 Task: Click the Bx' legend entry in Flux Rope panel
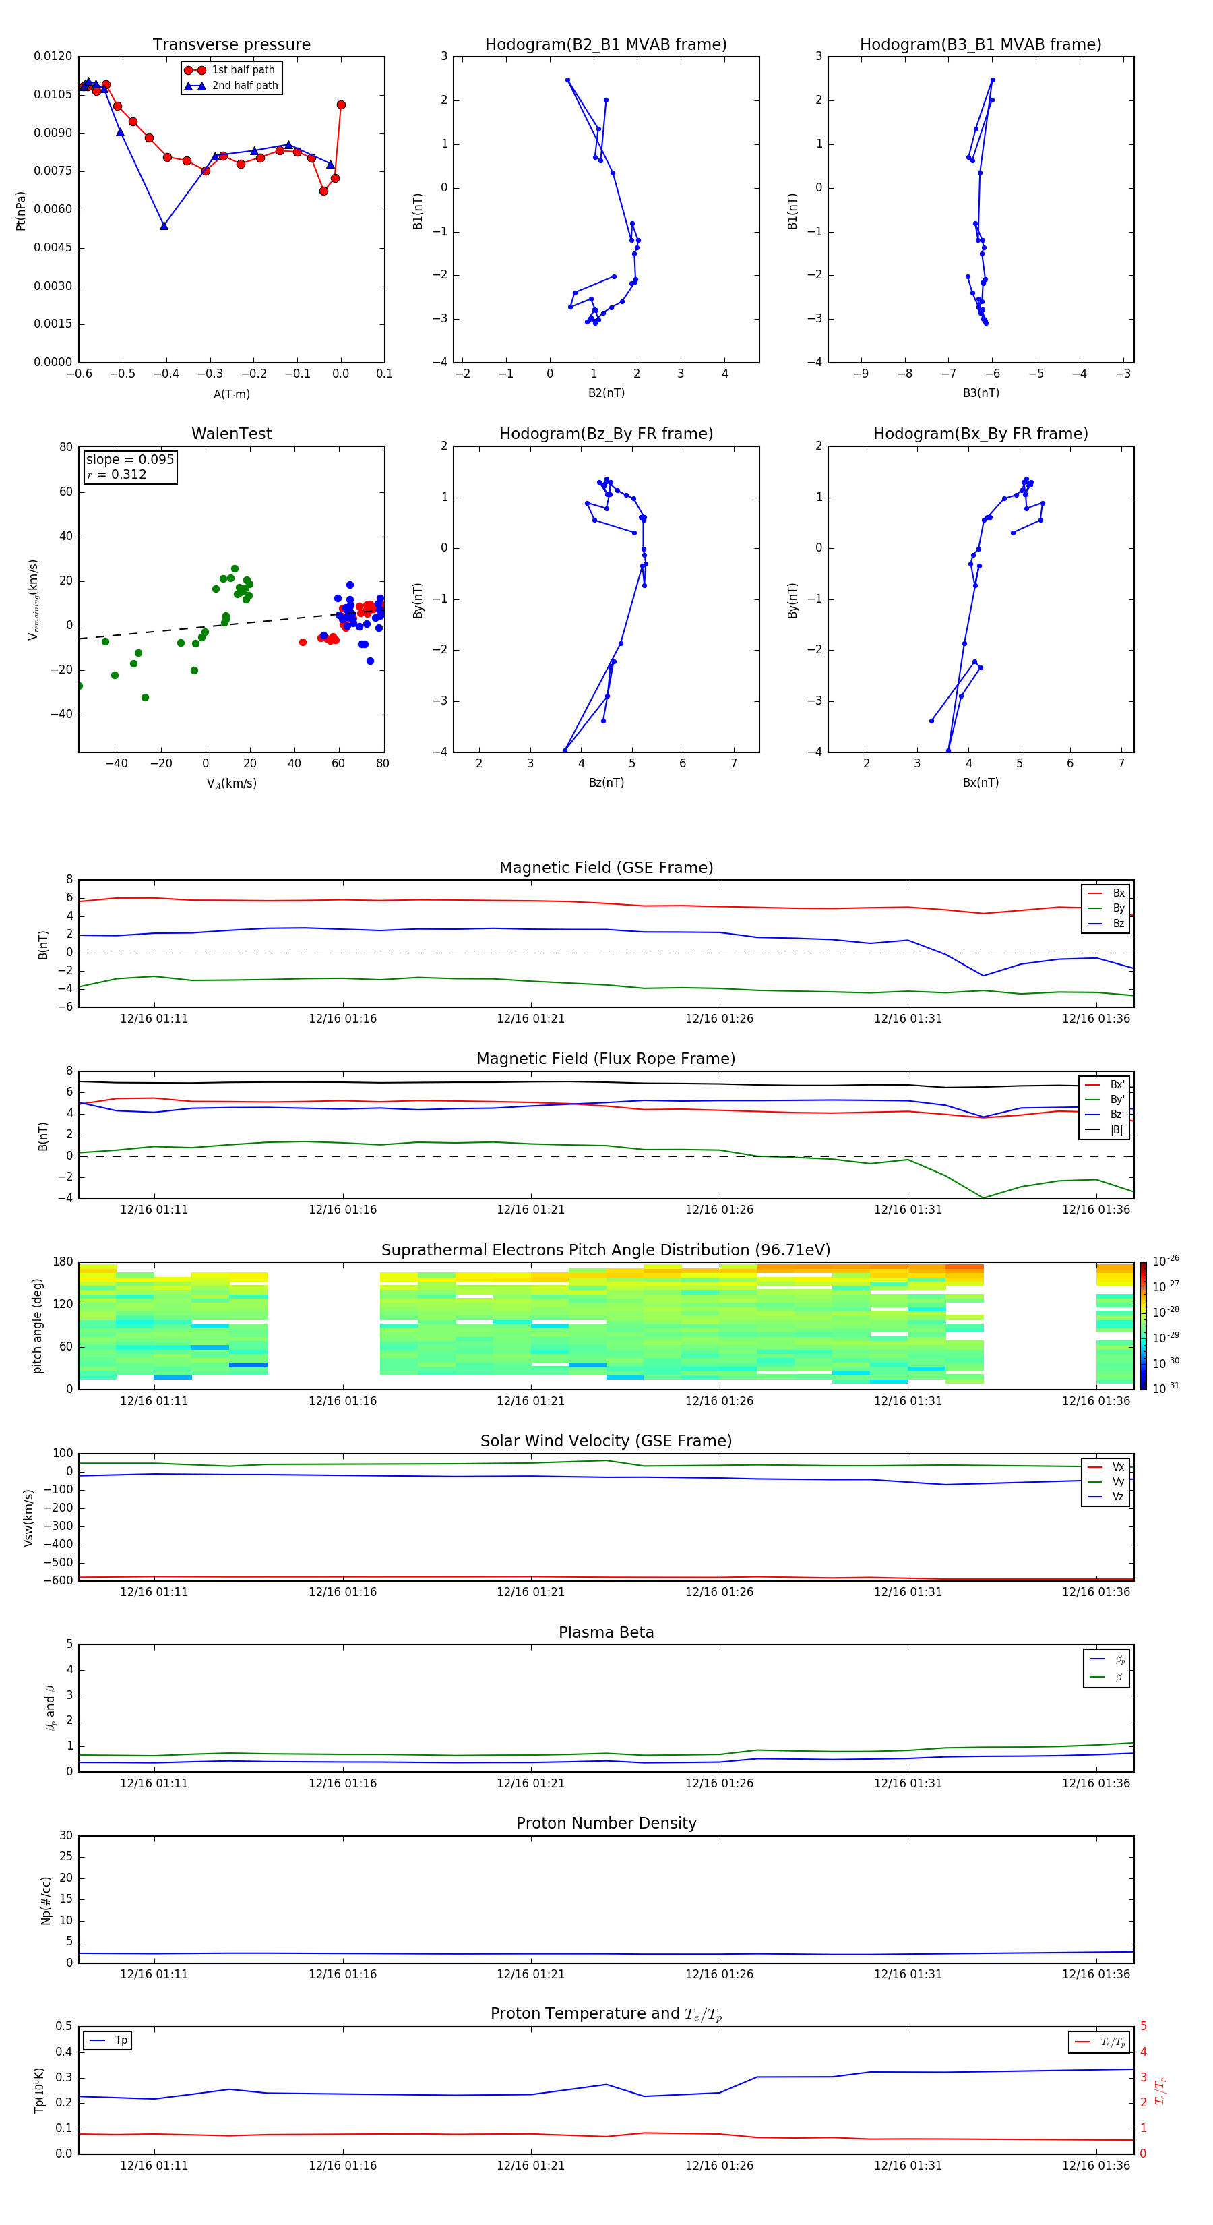pyautogui.click(x=1105, y=1085)
